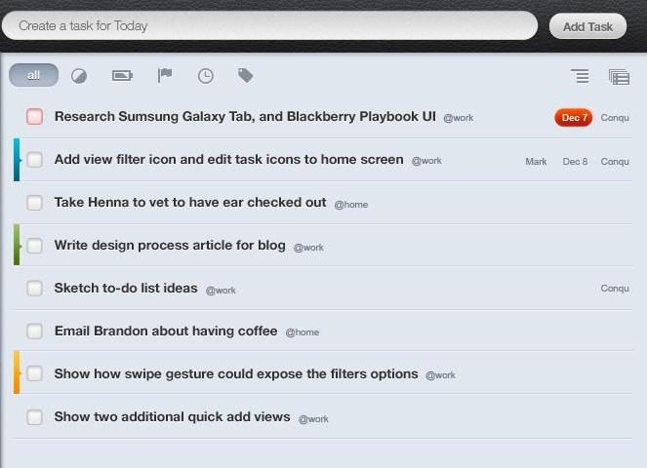Filter tasks by the clock time icon
The image size is (647, 468).
[x=206, y=76]
